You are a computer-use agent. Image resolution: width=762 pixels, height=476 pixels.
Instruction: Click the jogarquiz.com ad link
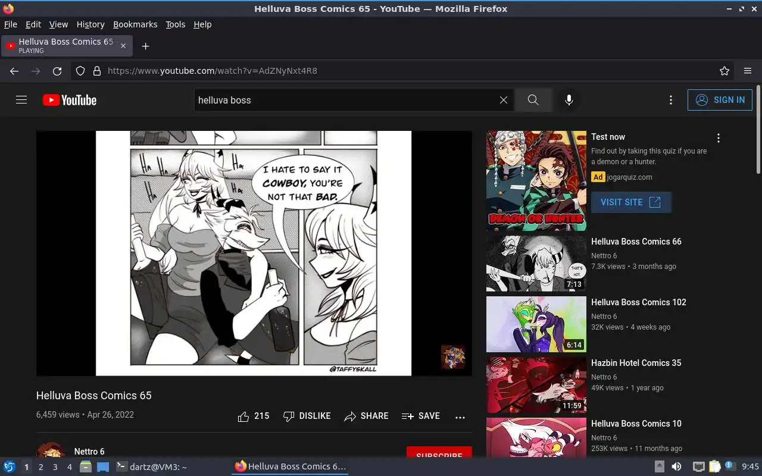(x=629, y=177)
